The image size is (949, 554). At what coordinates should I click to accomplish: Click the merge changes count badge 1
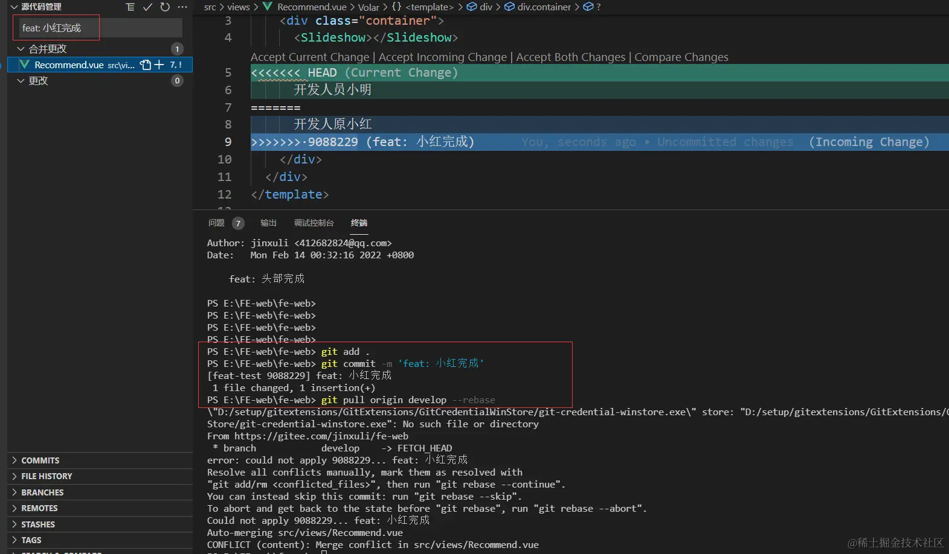[x=177, y=49]
